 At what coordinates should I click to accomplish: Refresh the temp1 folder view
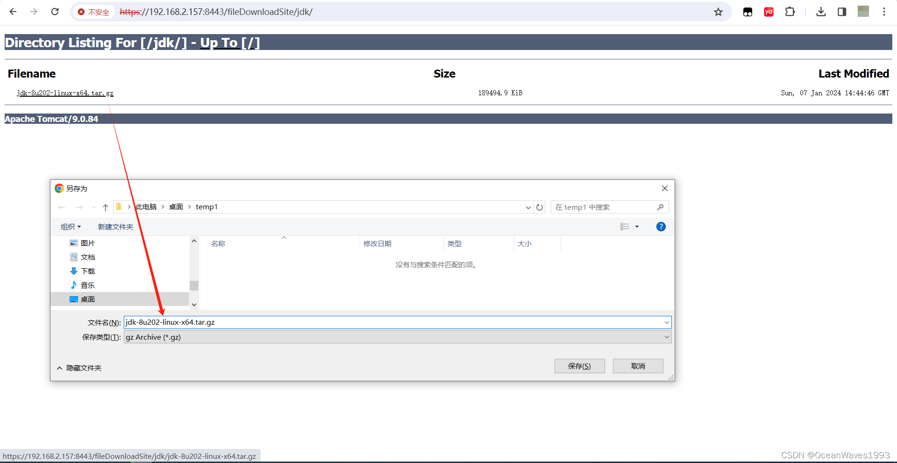coord(540,207)
